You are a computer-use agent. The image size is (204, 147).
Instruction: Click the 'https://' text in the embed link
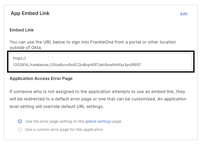19,58
